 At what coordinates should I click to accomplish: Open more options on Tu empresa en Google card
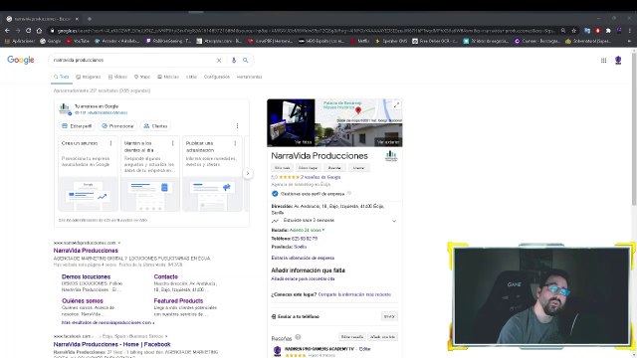[x=237, y=126]
